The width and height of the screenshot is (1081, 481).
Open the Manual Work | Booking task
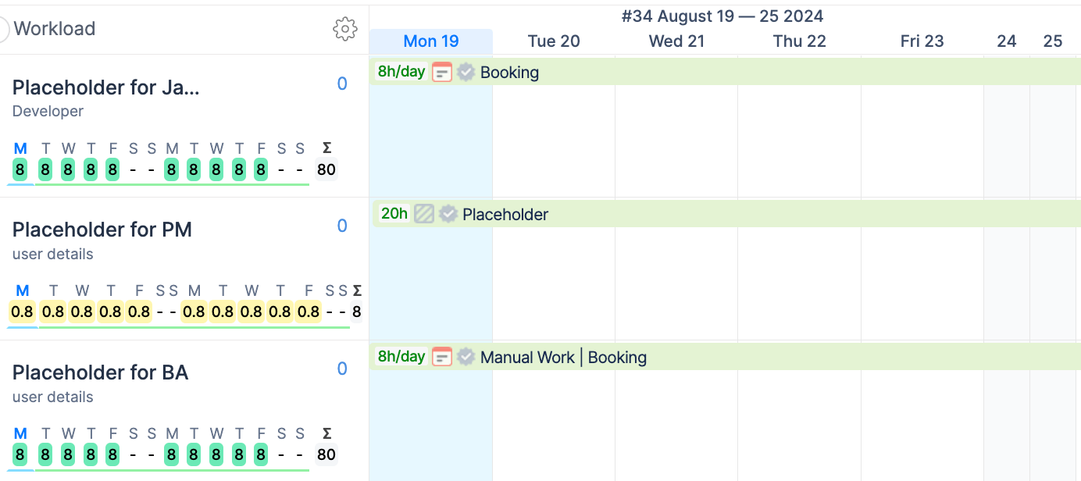563,358
